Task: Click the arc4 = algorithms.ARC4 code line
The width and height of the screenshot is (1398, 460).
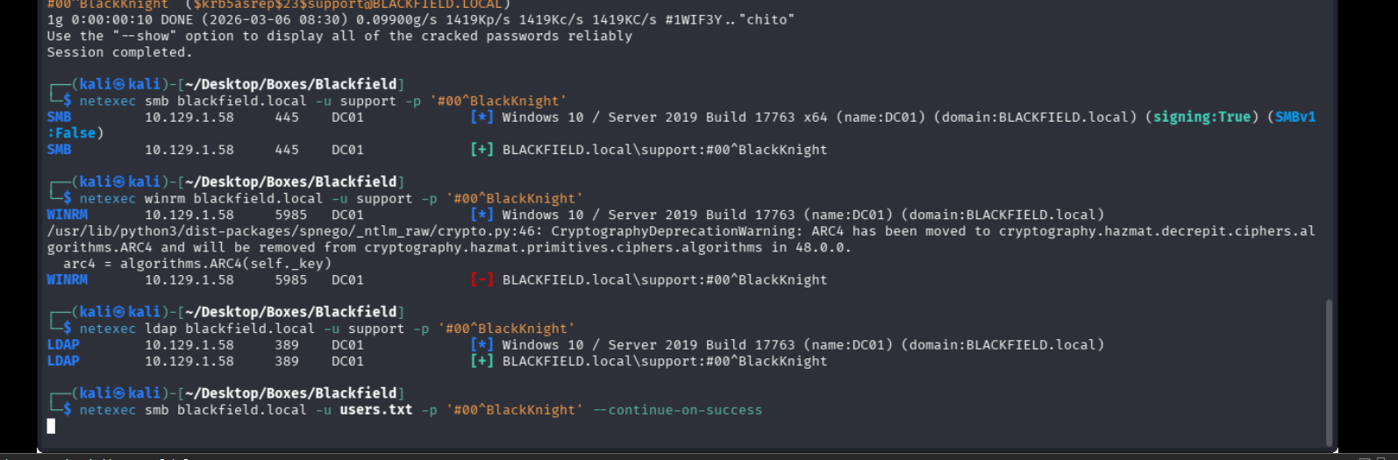Action: [x=196, y=264]
